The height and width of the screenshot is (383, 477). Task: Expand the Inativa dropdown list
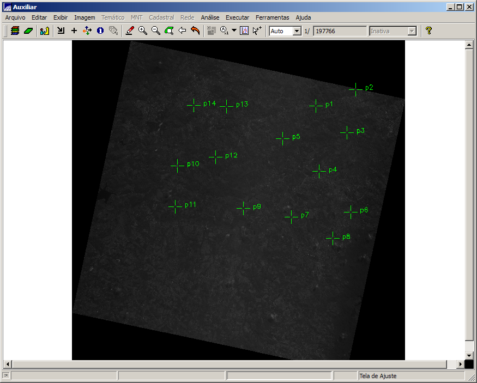coord(412,32)
